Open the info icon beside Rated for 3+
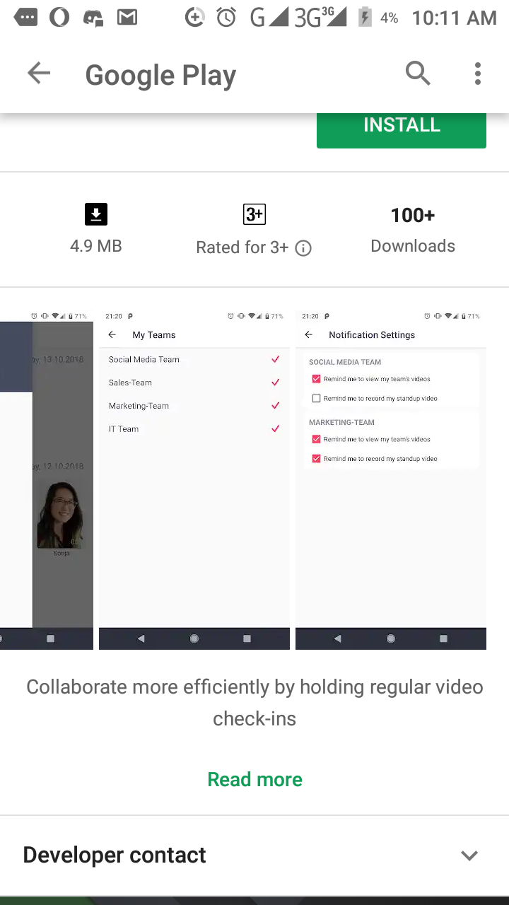The height and width of the screenshot is (905, 509). point(303,248)
